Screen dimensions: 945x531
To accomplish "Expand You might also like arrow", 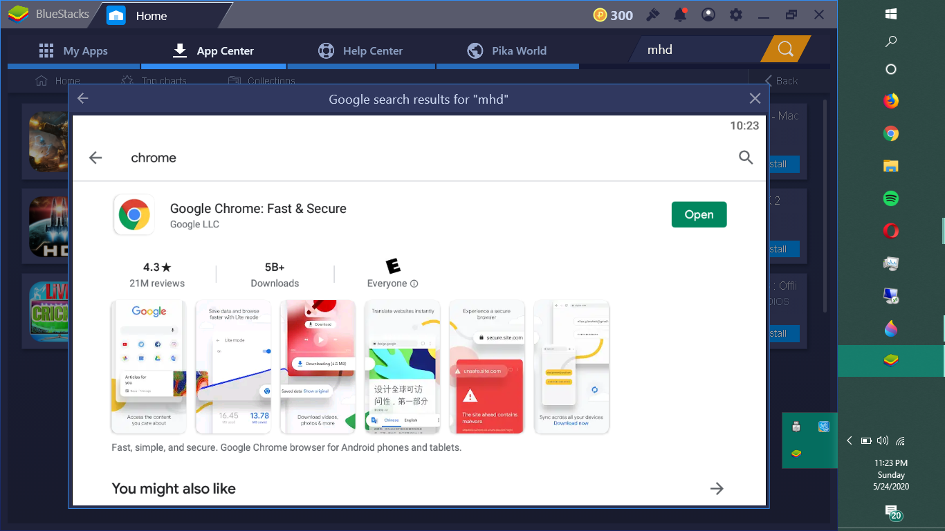I will (x=717, y=489).
